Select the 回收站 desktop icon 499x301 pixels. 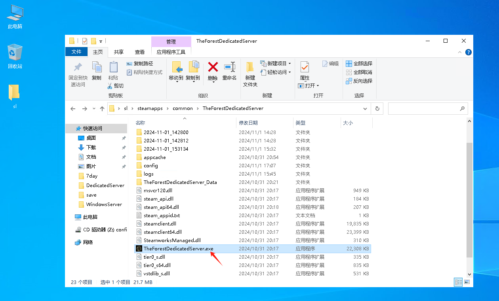tap(15, 57)
